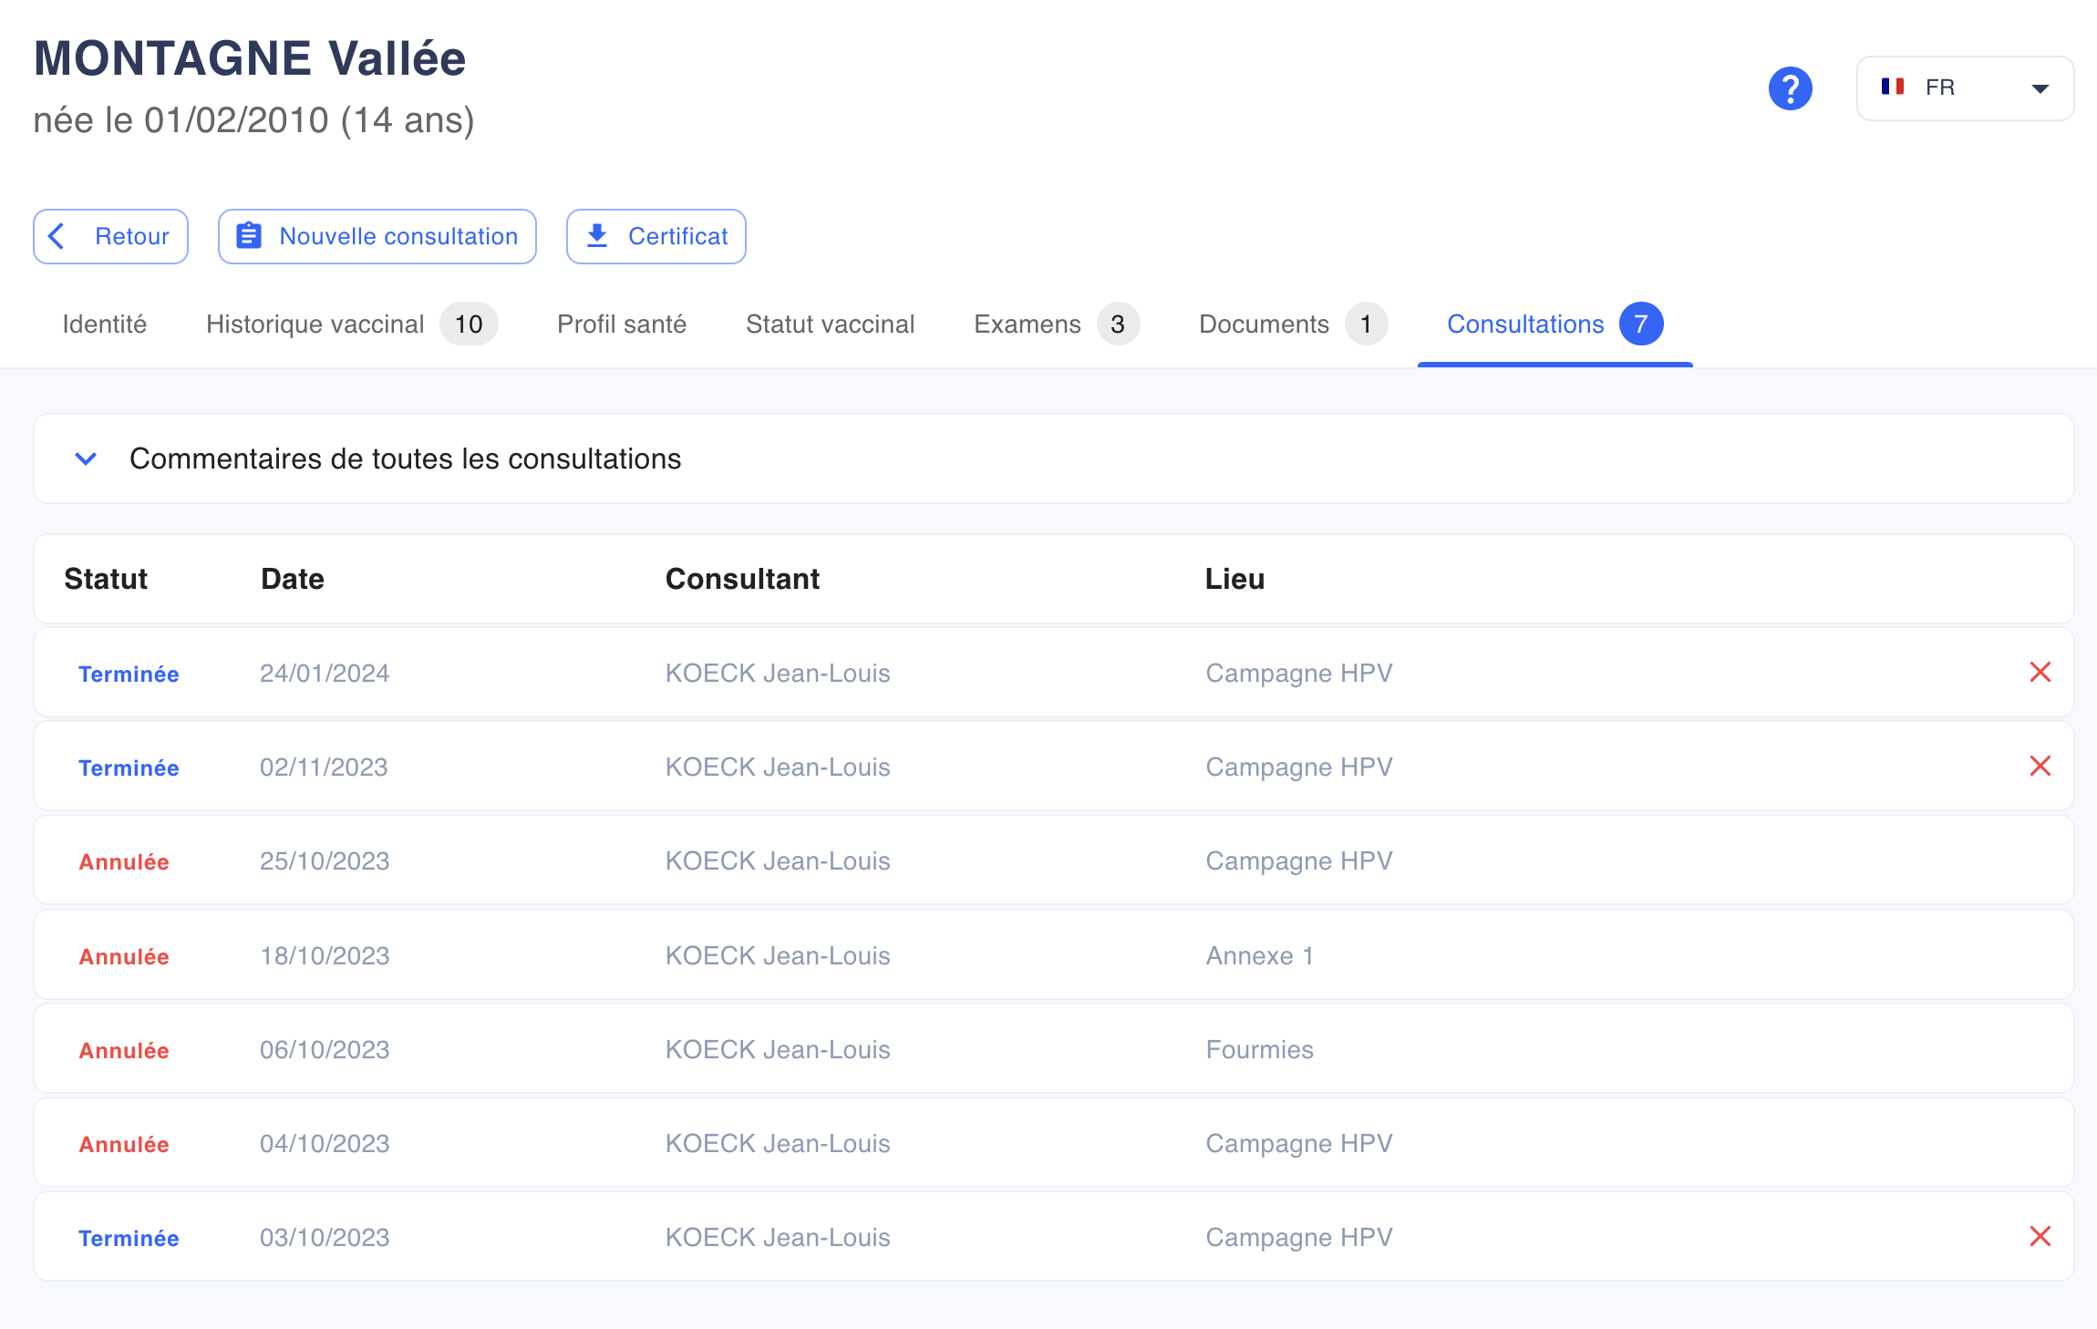Open the Profil santé tab
The height and width of the screenshot is (1329, 2097).
pyautogui.click(x=622, y=325)
